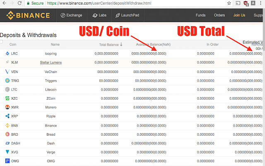265x166 pixels.
Task: Open the LaunchPad menu
Action: (x=127, y=15)
